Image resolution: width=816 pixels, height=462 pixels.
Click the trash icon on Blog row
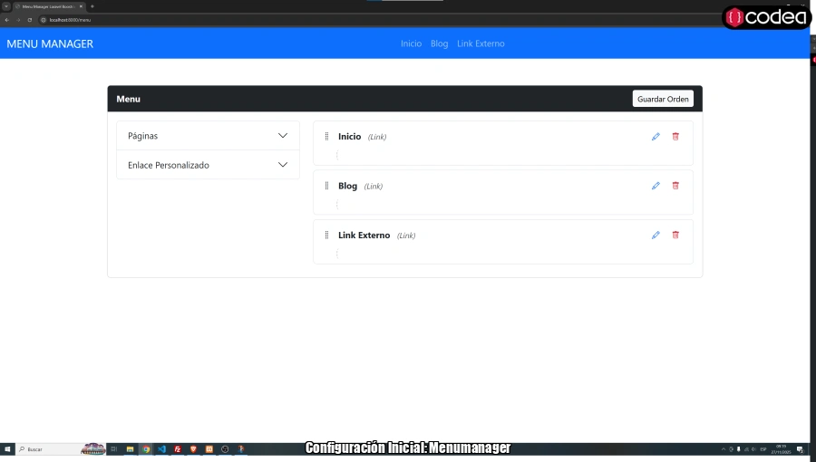point(675,186)
